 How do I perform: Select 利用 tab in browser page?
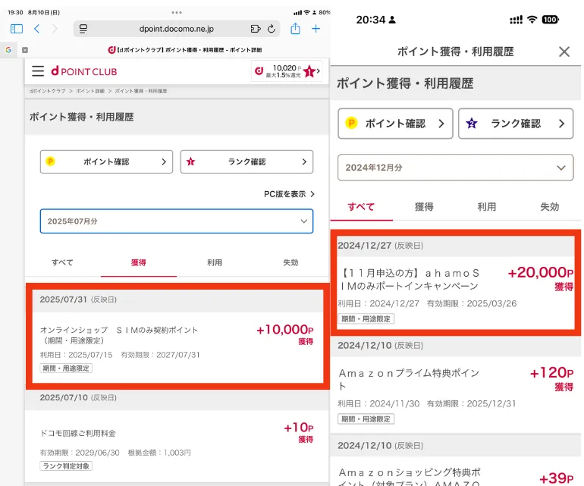[215, 262]
